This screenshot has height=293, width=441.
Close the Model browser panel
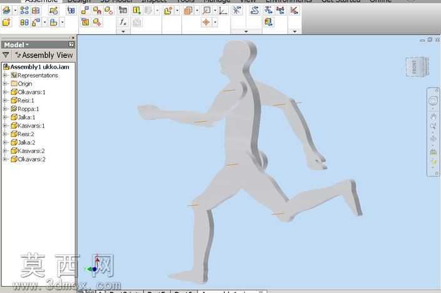pos(73,37)
